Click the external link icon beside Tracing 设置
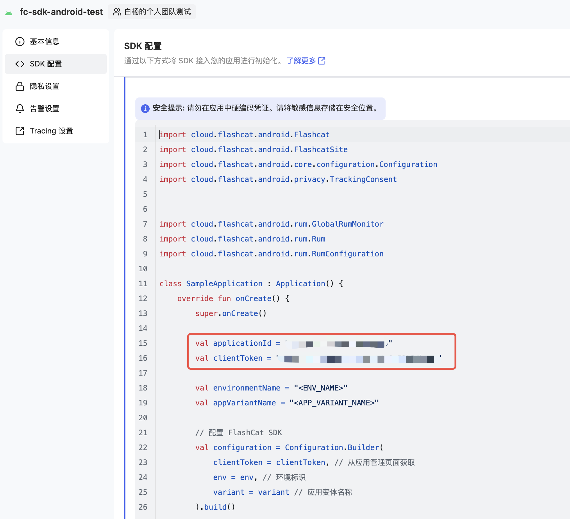Screen dimensions: 570x519 20,131
